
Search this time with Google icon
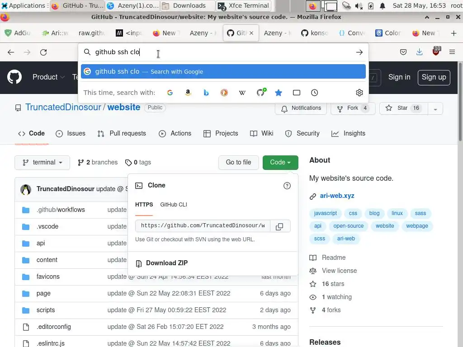[170, 93]
